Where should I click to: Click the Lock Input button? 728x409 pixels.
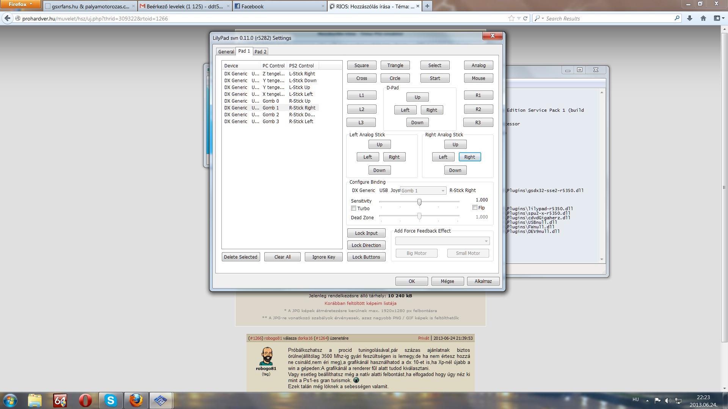[366, 233]
